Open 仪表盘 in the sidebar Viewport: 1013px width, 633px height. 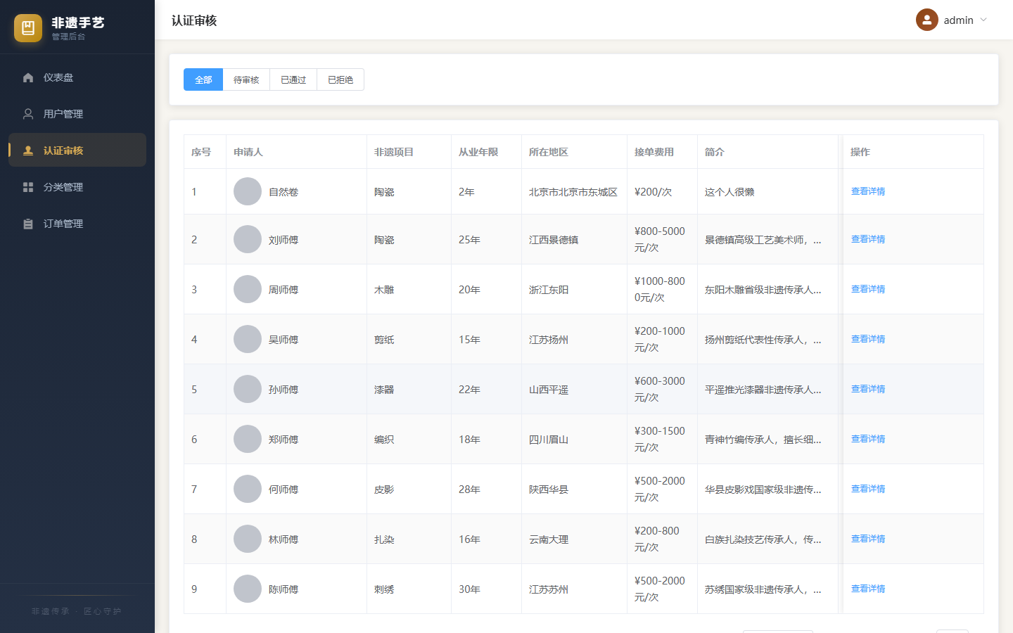click(x=77, y=77)
